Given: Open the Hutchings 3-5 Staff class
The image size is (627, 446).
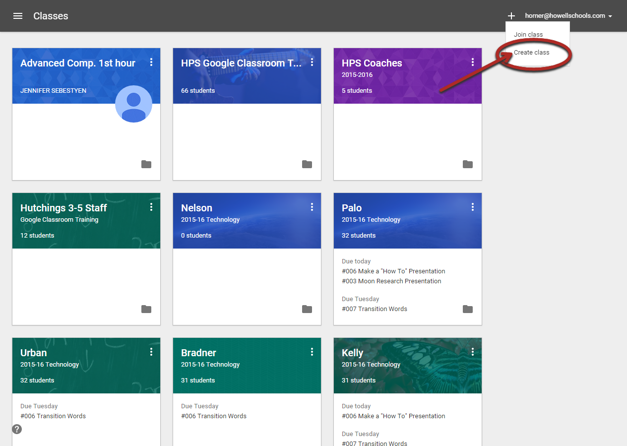Looking at the screenshot, I should 63,208.
